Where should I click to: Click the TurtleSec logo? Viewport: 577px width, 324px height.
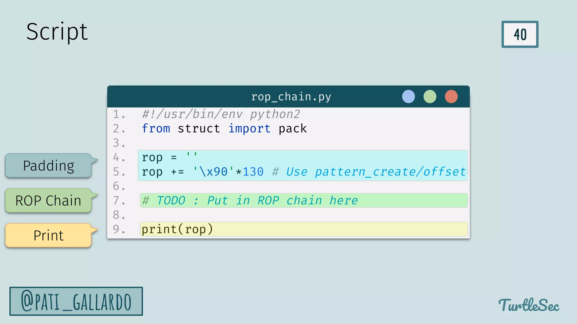pyautogui.click(x=529, y=305)
